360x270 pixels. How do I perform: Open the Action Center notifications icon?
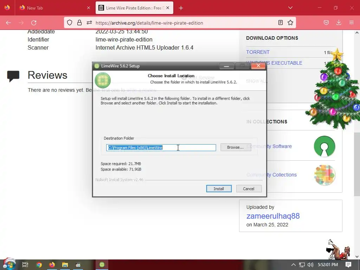point(348,265)
